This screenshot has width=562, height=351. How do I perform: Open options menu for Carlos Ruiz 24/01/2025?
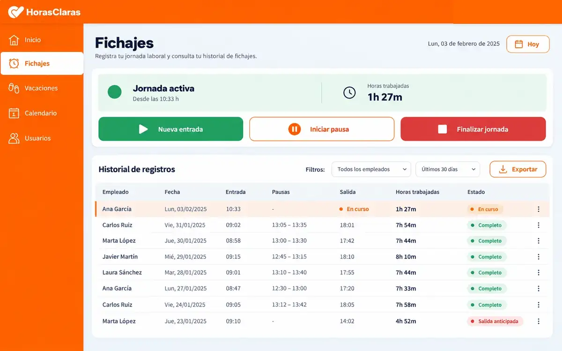click(539, 305)
